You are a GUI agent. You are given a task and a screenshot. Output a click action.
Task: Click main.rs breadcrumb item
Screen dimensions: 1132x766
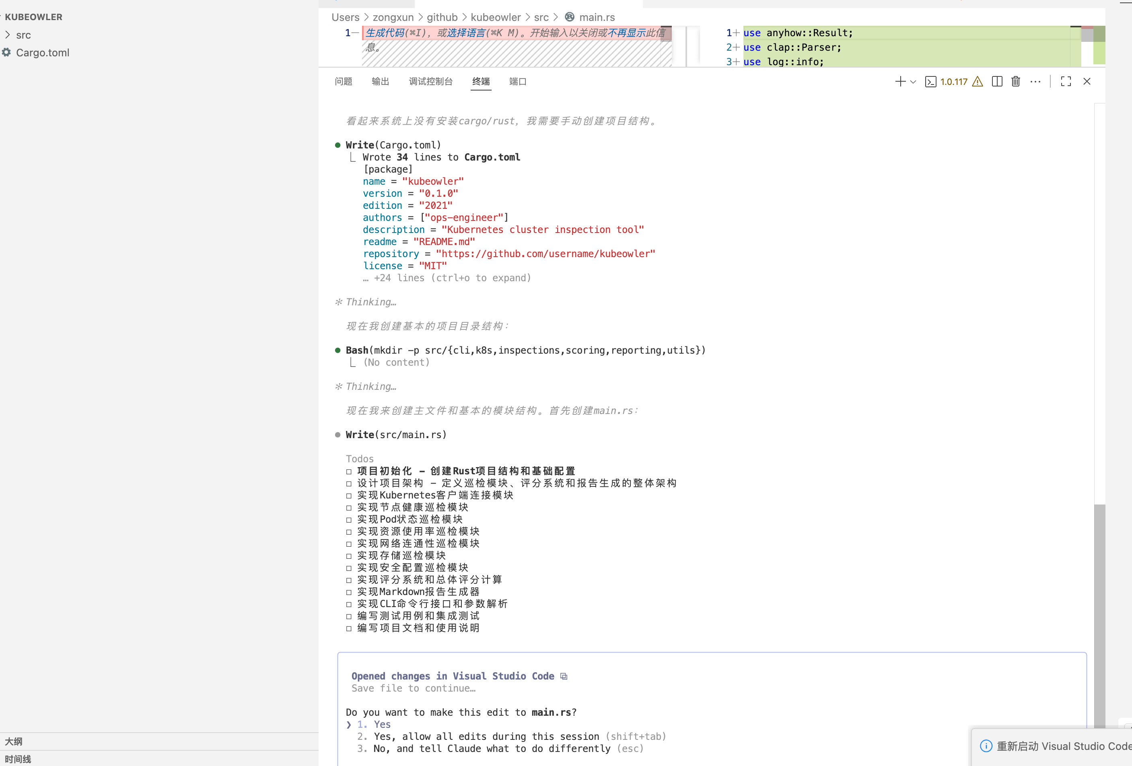coord(597,17)
